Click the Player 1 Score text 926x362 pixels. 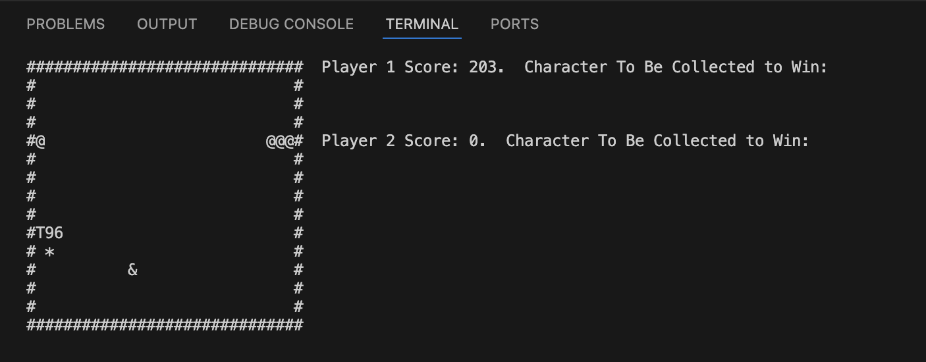[413, 67]
